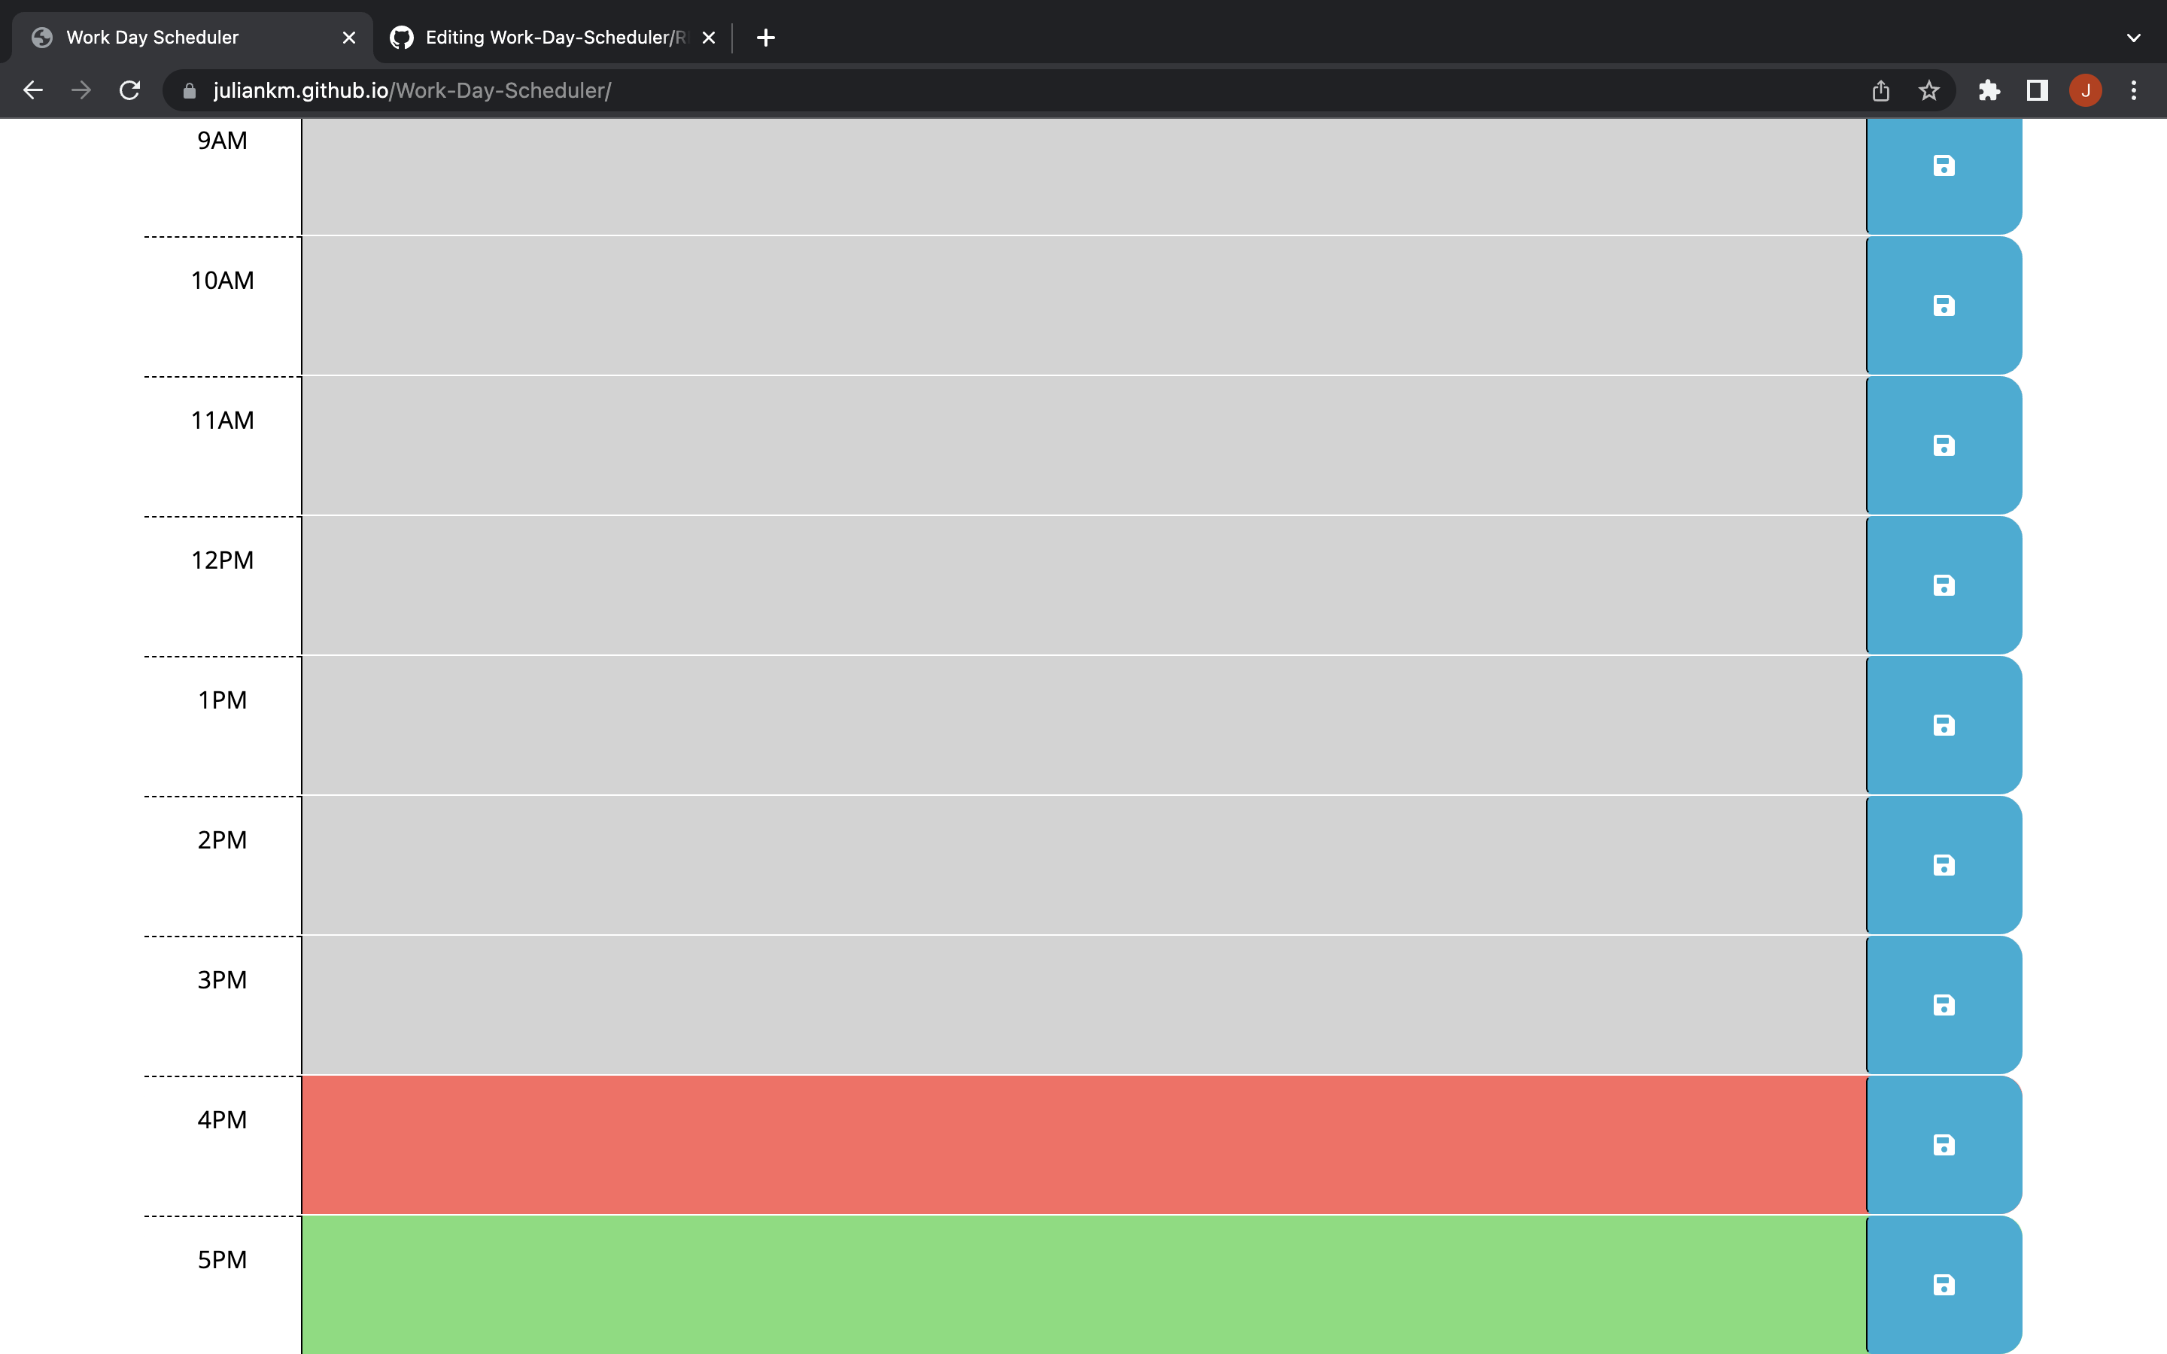Toggle the browser side panel

[x=2037, y=90]
